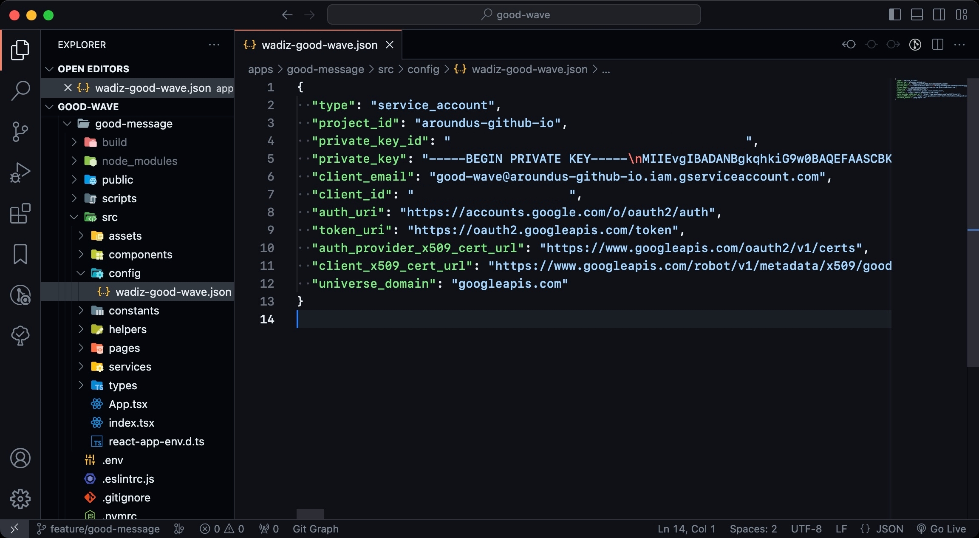Open the Accounts icon in activity bar

20,458
